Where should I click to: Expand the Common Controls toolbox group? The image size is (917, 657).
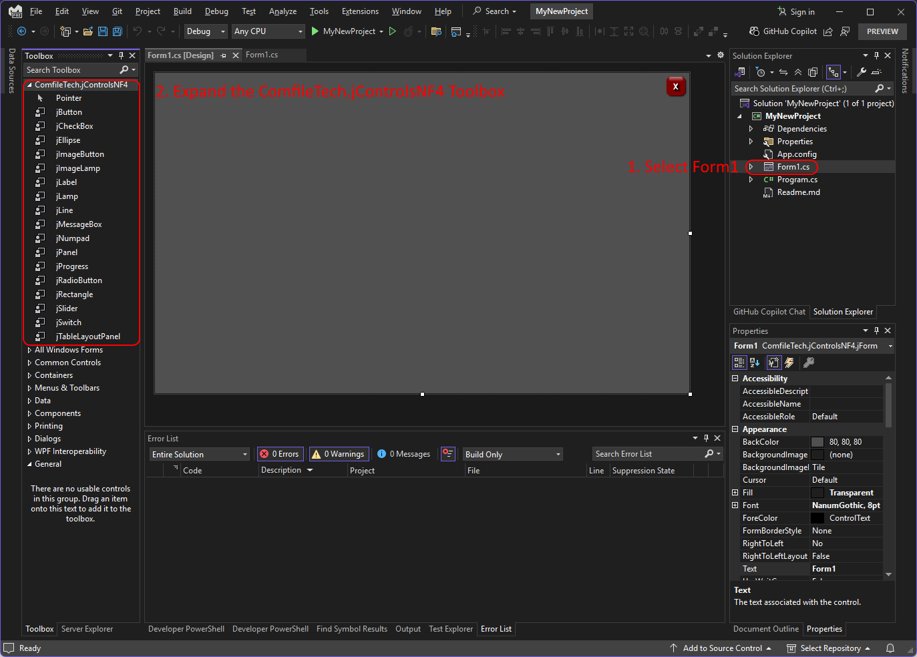[x=67, y=363]
